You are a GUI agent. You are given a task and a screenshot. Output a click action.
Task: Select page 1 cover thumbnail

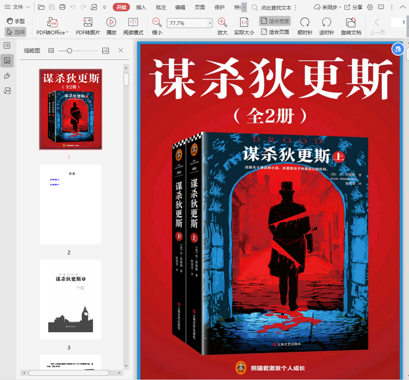click(70, 109)
